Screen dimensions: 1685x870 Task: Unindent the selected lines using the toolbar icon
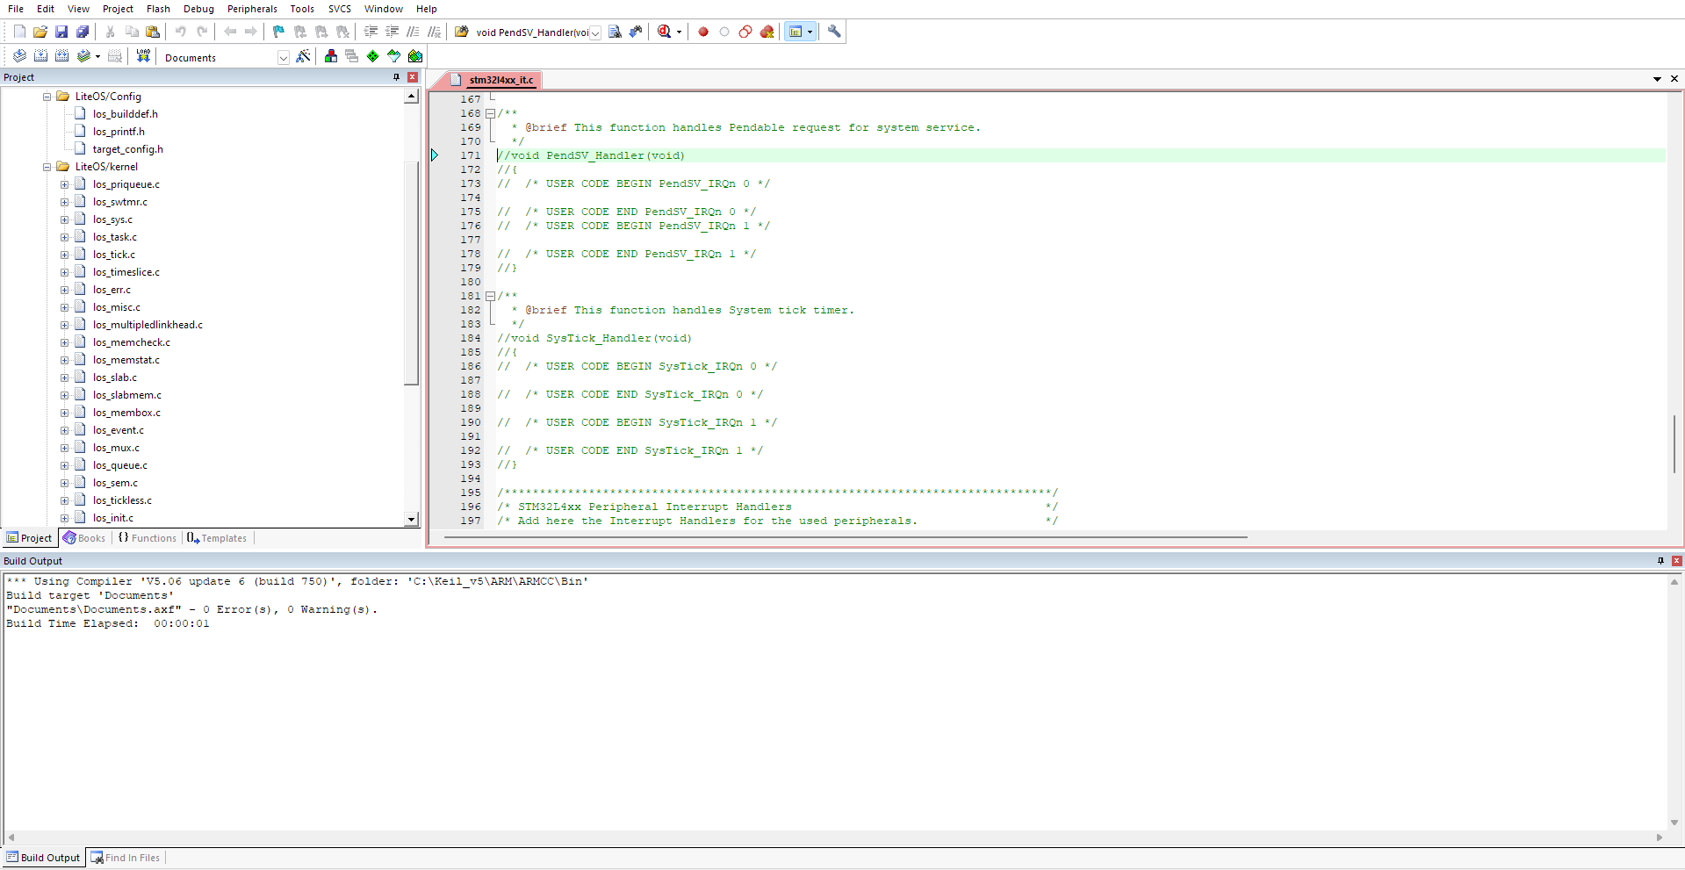tap(392, 32)
